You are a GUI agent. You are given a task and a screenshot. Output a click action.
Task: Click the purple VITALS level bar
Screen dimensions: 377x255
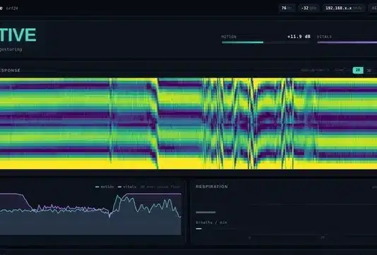[x=347, y=42]
